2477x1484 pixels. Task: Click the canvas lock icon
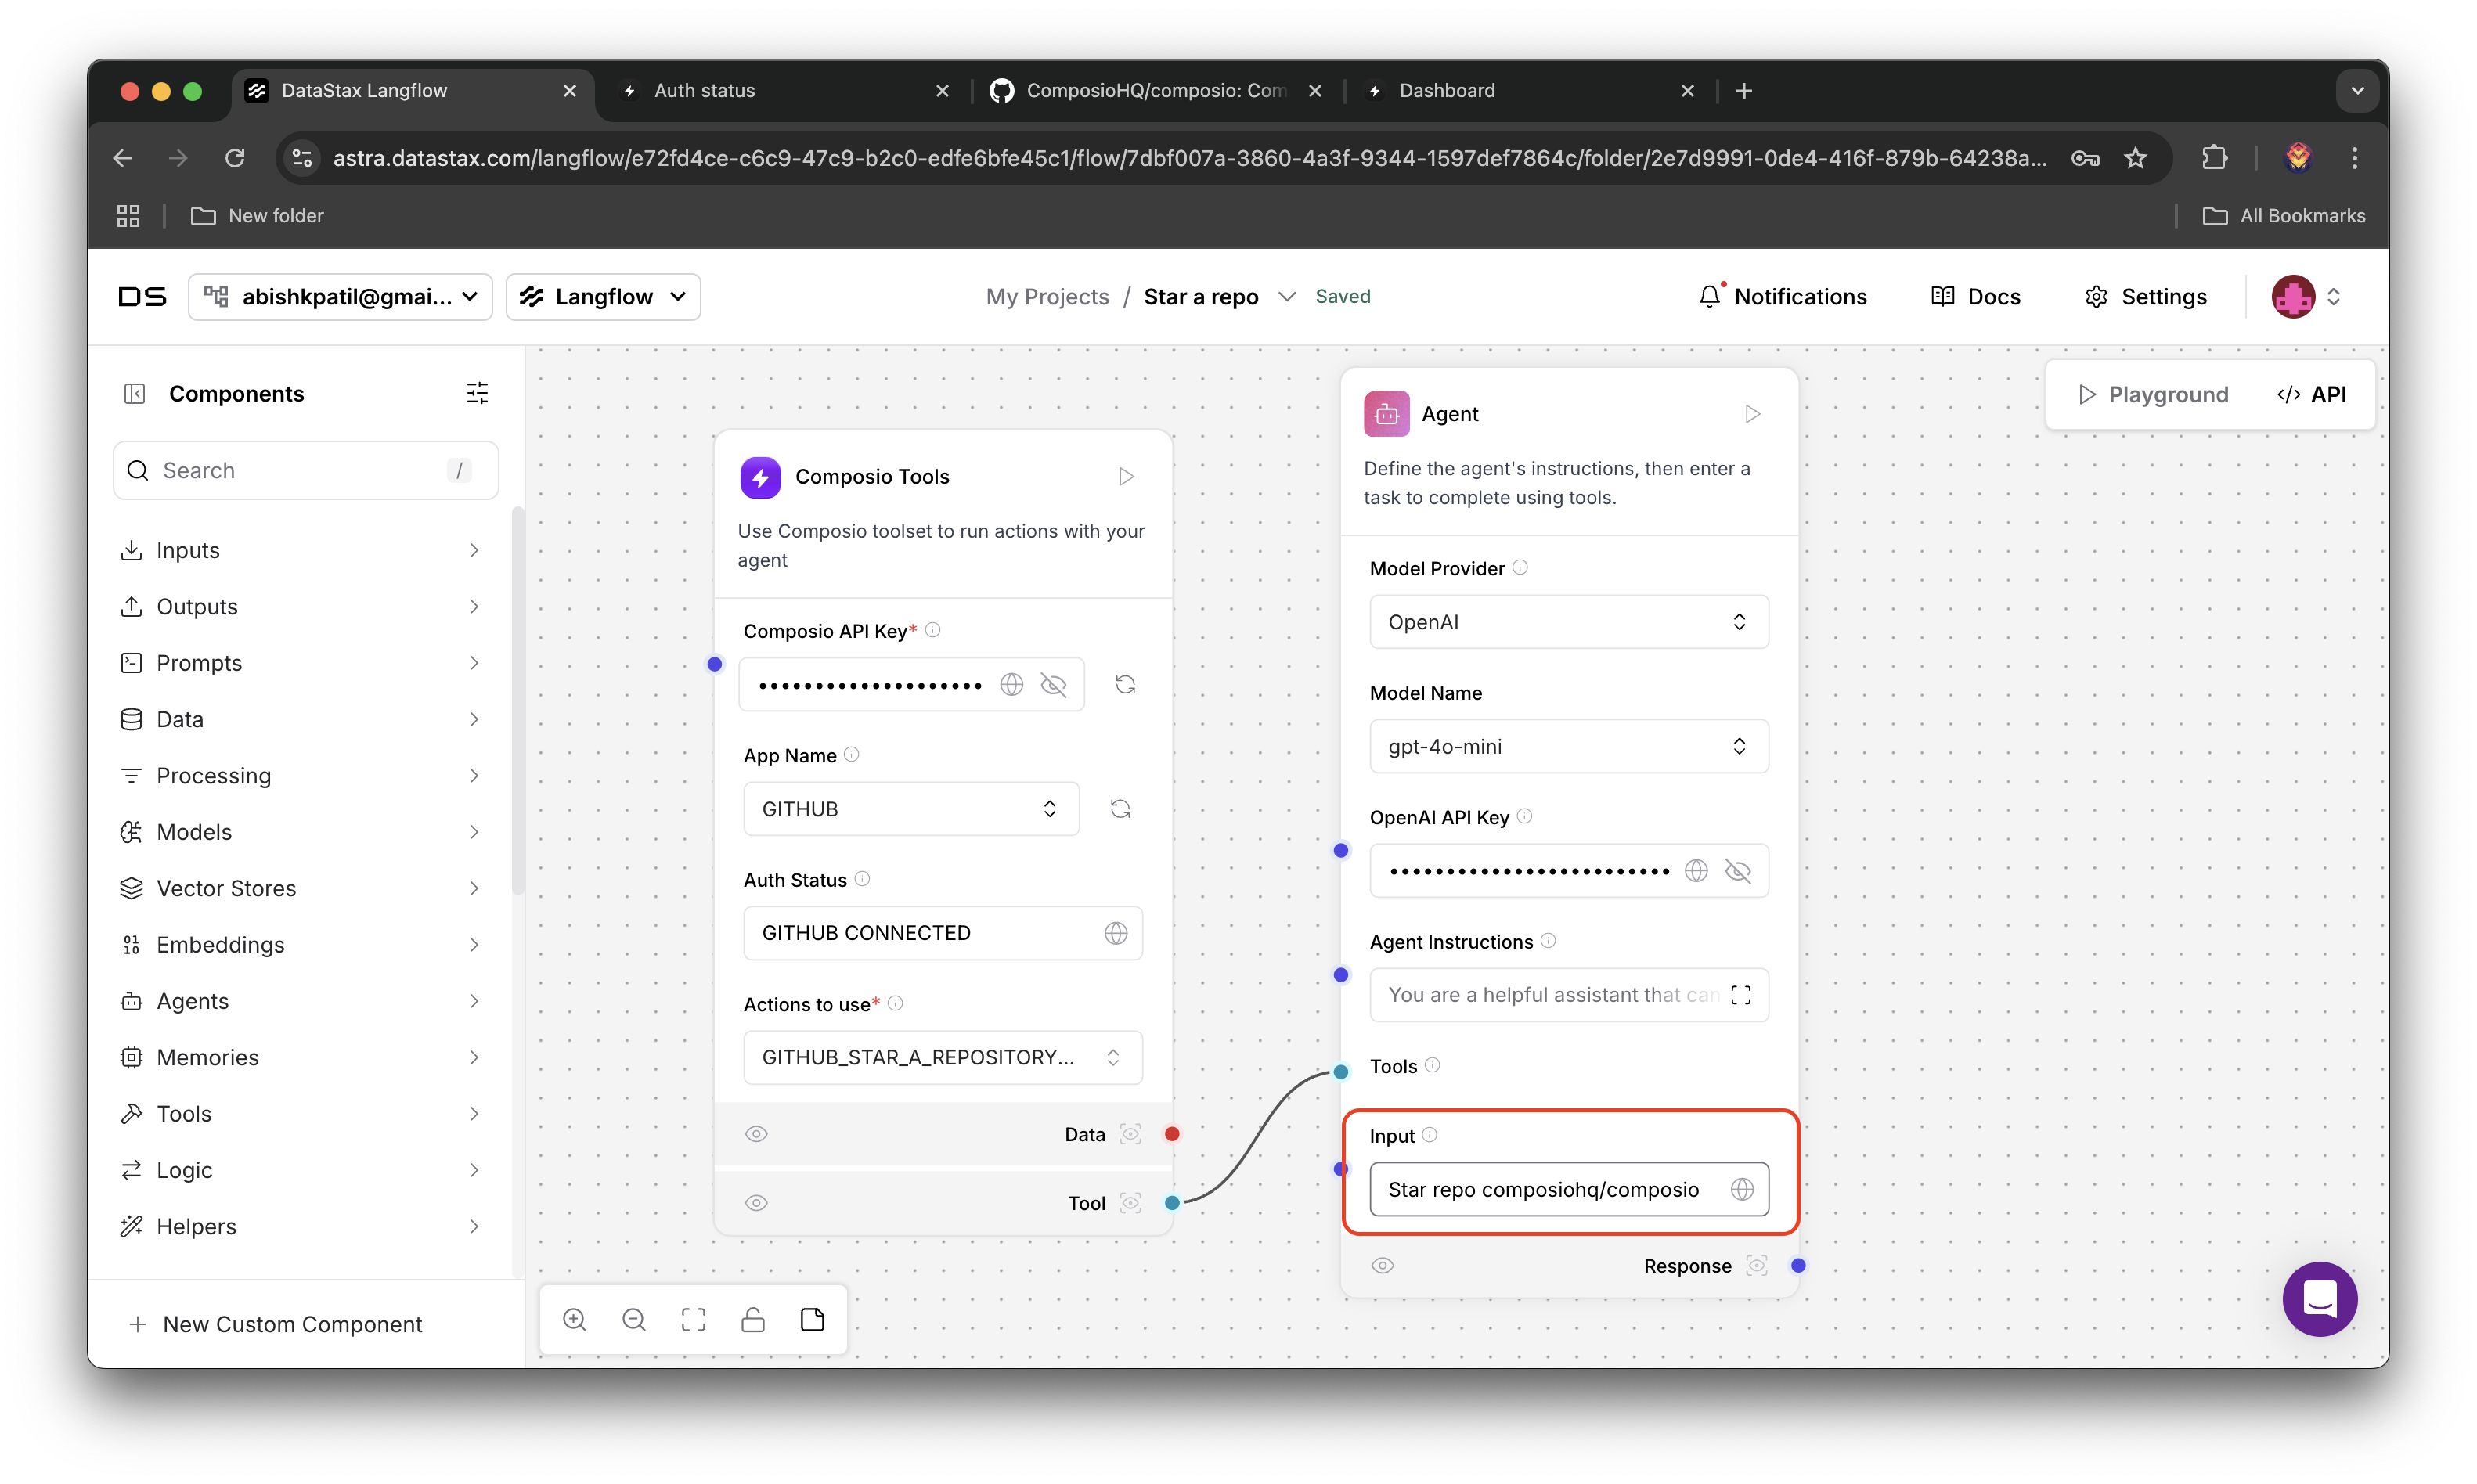pyautogui.click(x=753, y=1319)
